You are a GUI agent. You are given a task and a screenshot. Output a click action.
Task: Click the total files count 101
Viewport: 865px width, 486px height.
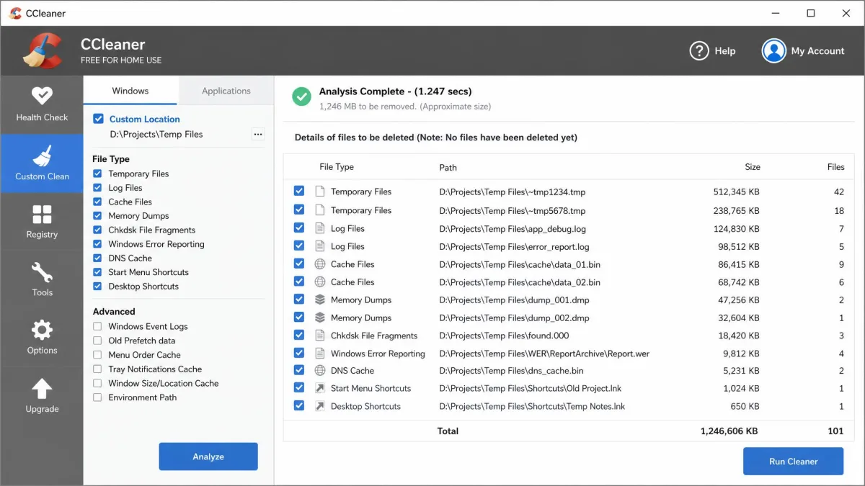pyautogui.click(x=836, y=431)
